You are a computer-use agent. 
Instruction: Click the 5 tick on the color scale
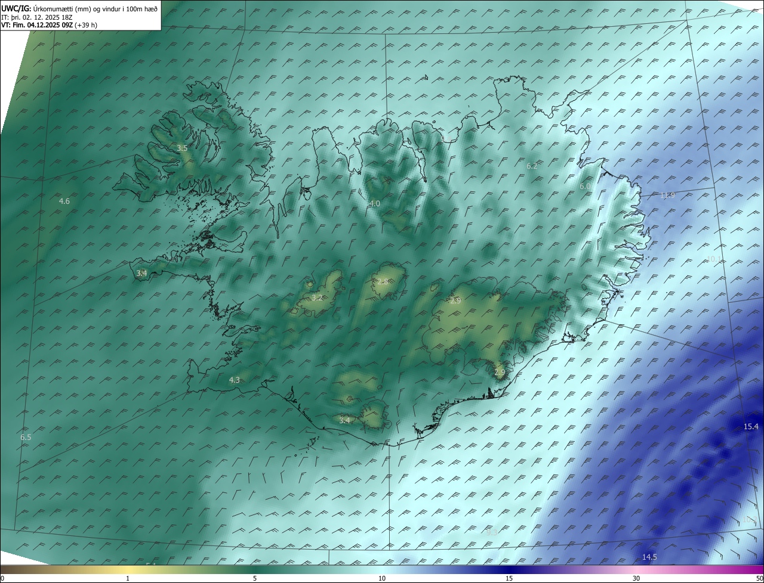tap(255, 578)
